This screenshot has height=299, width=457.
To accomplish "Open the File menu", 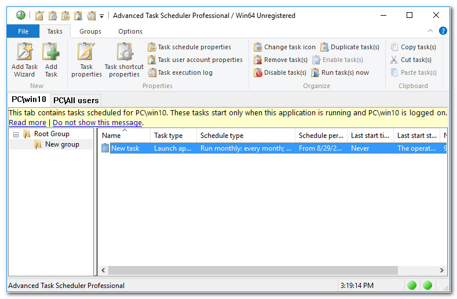I will tap(23, 31).
